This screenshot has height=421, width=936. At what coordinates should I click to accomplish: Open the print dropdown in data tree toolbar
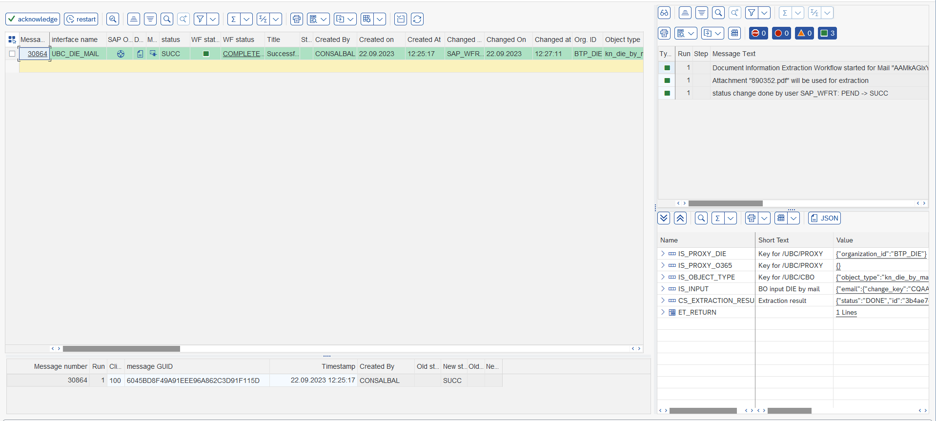pos(764,218)
